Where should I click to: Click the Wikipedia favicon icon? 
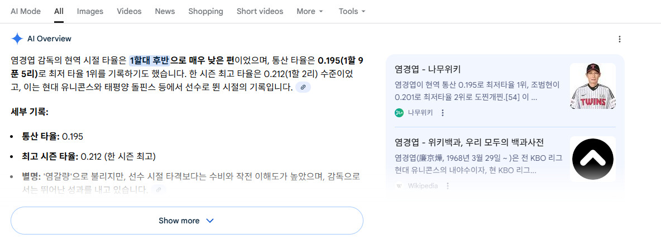[x=399, y=186]
